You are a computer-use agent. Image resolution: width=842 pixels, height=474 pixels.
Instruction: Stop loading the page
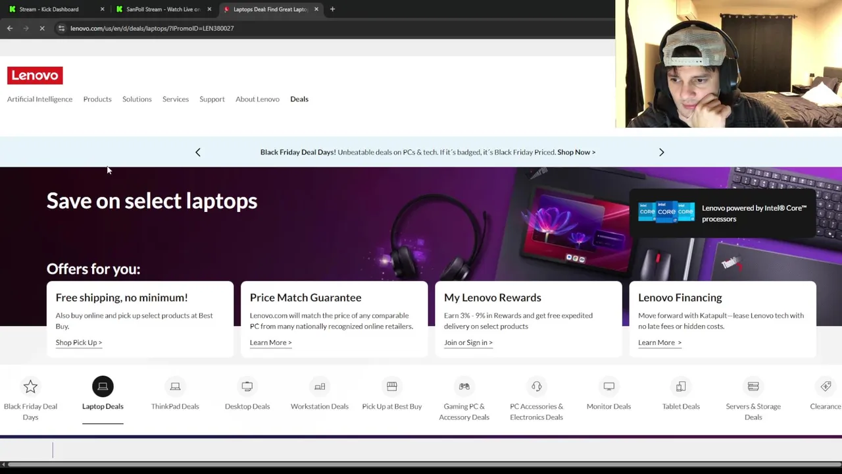(x=42, y=28)
